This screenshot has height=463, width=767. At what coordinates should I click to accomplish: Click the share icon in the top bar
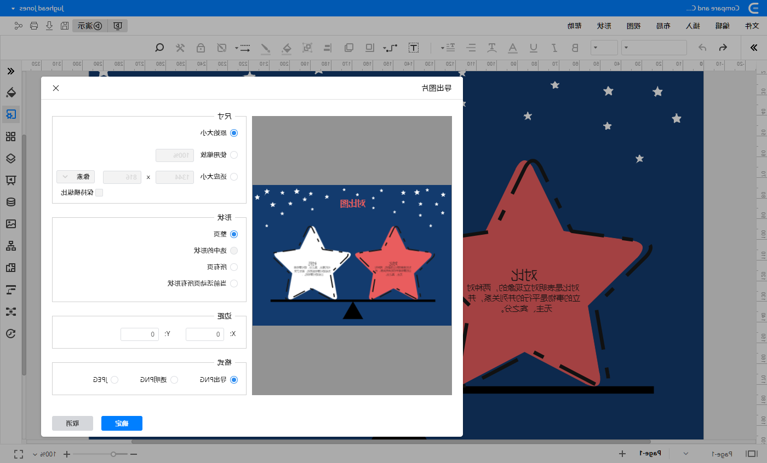[19, 25]
